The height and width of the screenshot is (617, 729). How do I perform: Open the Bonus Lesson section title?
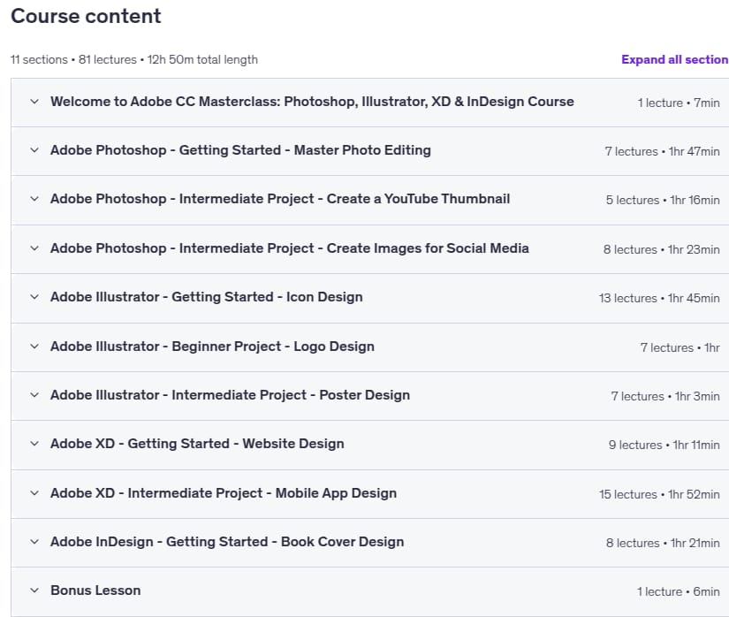95,590
